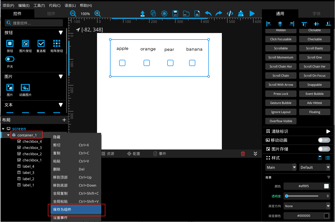
Task: Collapse the 文本 widget category
Action: (x=61, y=105)
